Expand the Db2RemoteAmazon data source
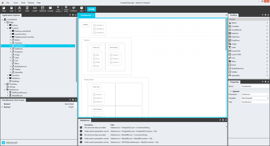Viewport: 270px width, 146px height. click(x=8, y=93)
